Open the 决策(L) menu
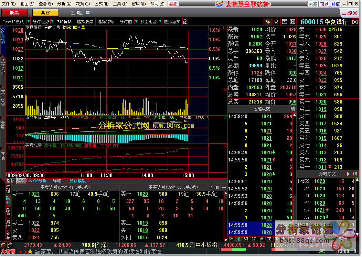This screenshot has width=362, height=257. [x=83, y=4]
